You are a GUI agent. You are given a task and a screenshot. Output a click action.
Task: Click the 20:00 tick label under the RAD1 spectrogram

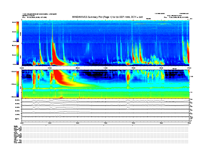point(161,68)
